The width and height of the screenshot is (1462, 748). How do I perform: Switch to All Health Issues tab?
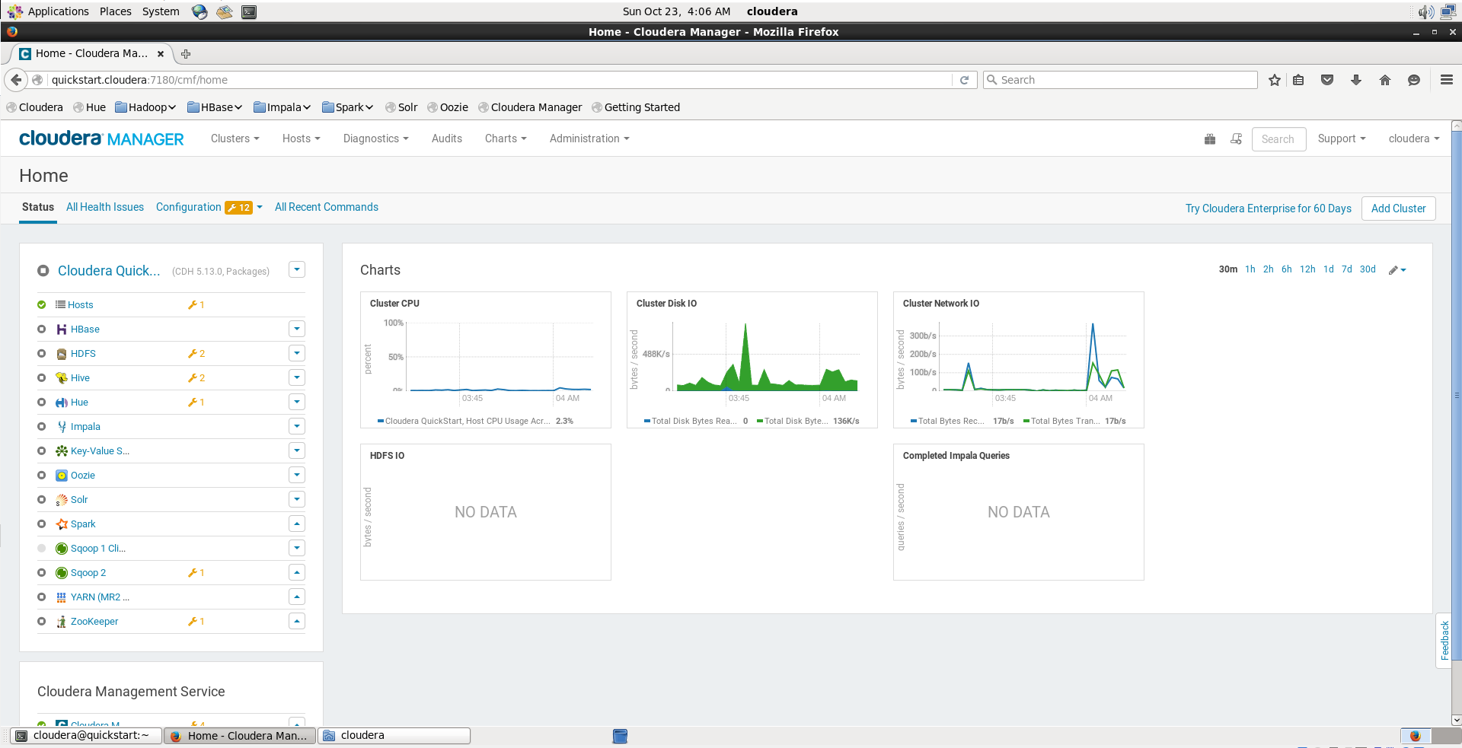[x=105, y=207]
